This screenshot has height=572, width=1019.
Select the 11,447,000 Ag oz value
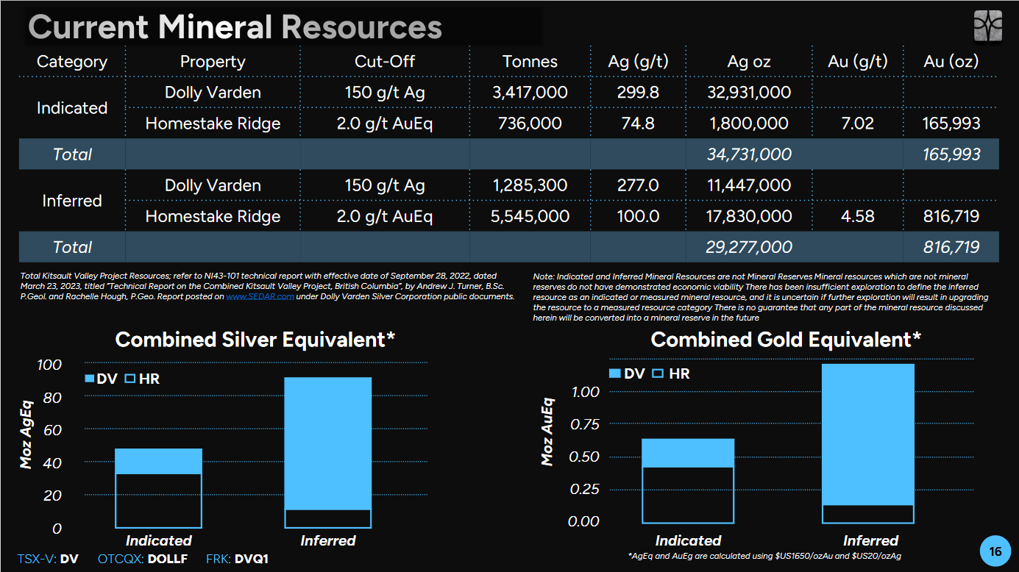pos(749,185)
